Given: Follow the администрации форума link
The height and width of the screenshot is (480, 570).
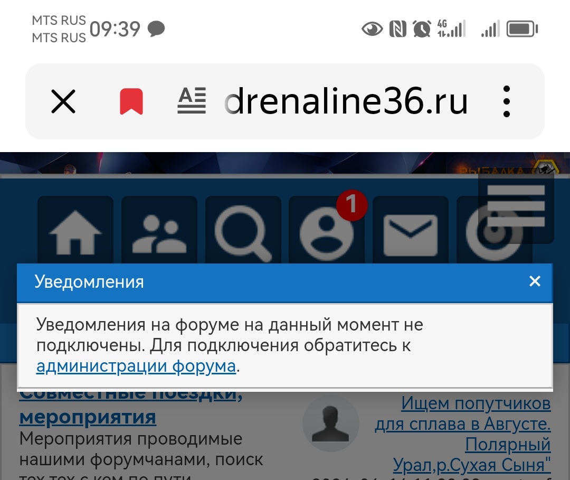Looking at the screenshot, I should pos(136,366).
